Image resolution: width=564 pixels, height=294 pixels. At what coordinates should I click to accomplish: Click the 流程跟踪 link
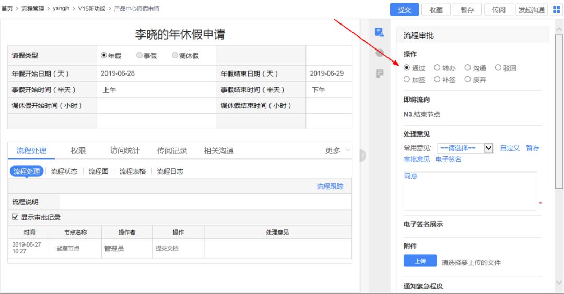pyautogui.click(x=330, y=187)
